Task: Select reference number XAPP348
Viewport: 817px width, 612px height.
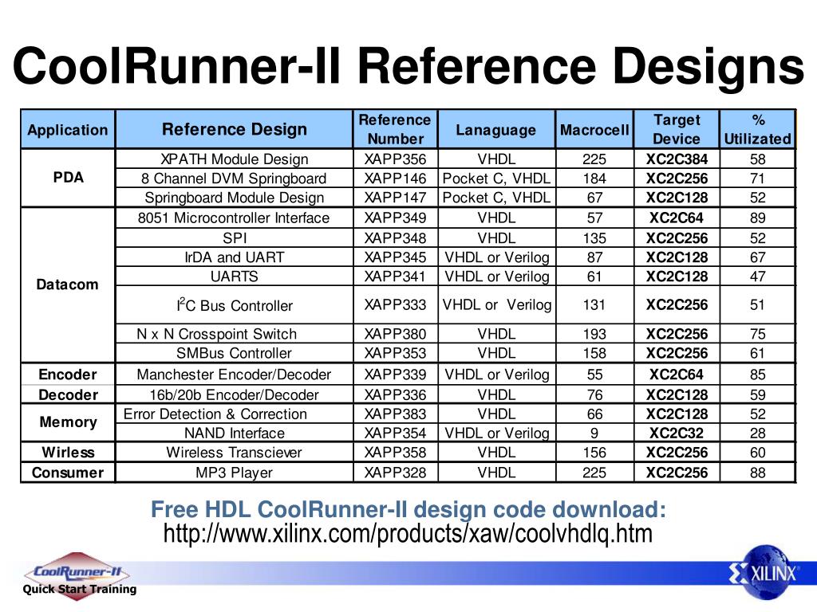Action: (x=396, y=237)
